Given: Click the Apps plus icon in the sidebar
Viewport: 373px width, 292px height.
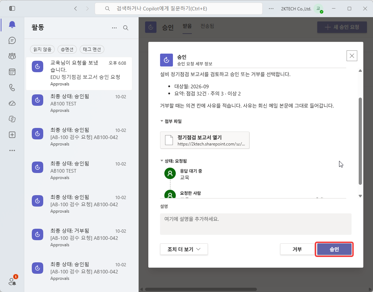Looking at the screenshot, I should pos(12,135).
